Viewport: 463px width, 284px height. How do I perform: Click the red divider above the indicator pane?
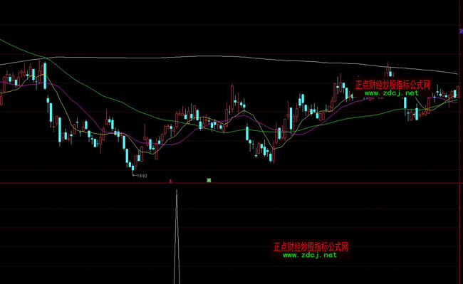click(x=231, y=184)
